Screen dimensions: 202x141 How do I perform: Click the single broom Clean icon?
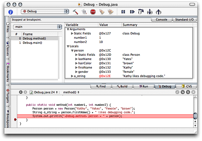point(102,12)
